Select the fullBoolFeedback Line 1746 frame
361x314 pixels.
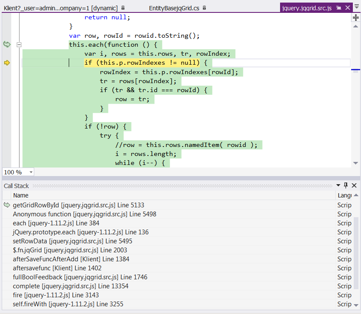pos(80,277)
